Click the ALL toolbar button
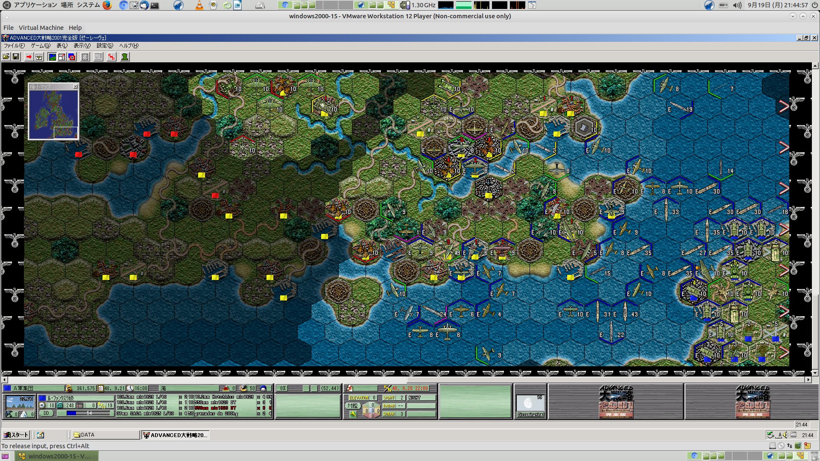Image resolution: width=820 pixels, height=461 pixels. point(98,57)
